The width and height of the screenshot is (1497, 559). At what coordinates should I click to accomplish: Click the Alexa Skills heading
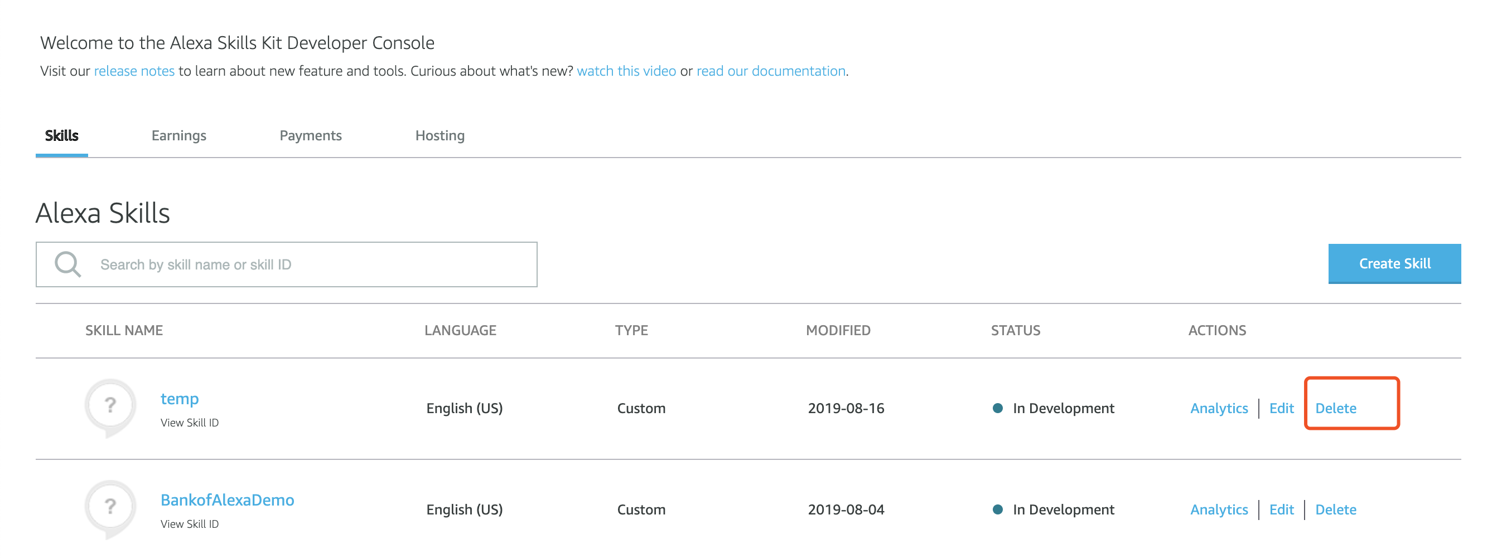coord(103,213)
